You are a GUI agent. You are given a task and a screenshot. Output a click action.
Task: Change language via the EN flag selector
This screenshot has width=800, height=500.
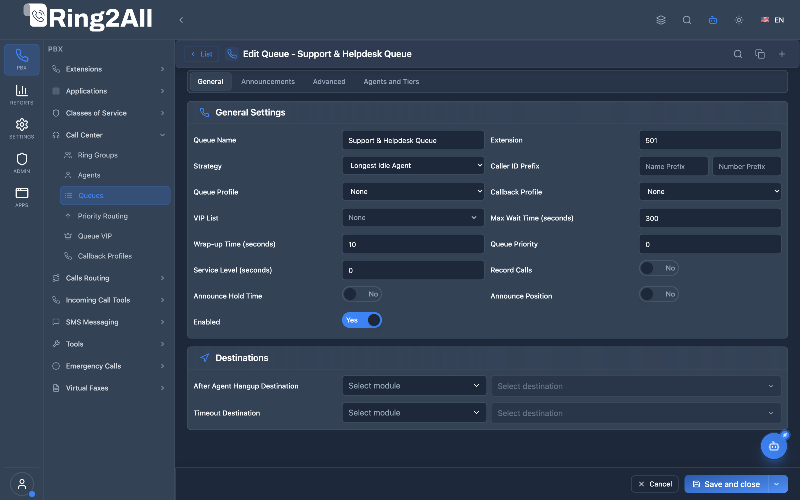pos(772,20)
